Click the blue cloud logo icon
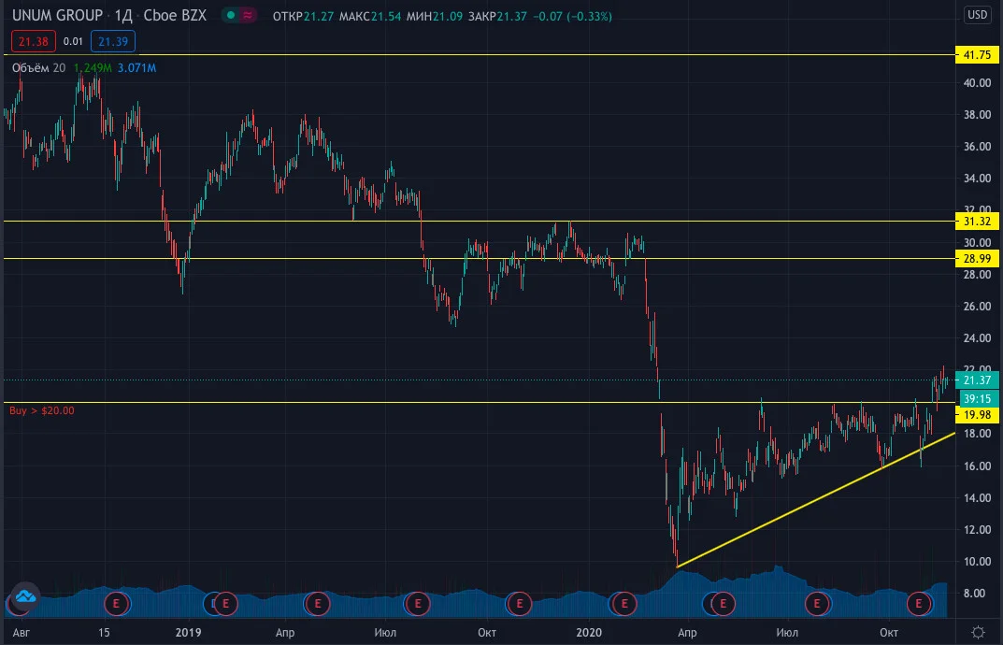1003x645 pixels. tap(25, 597)
